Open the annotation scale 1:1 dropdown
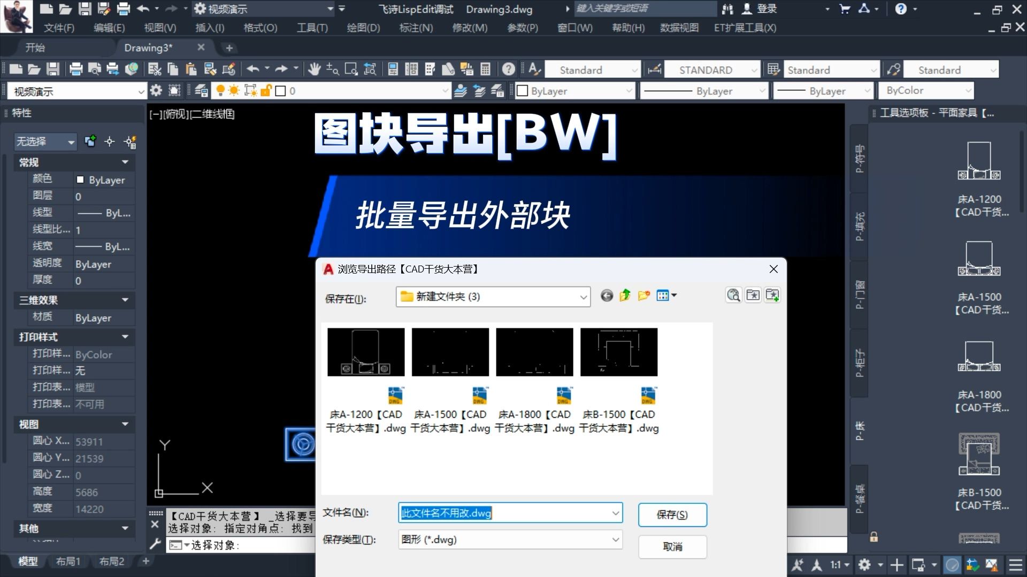This screenshot has width=1027, height=577. 840,565
